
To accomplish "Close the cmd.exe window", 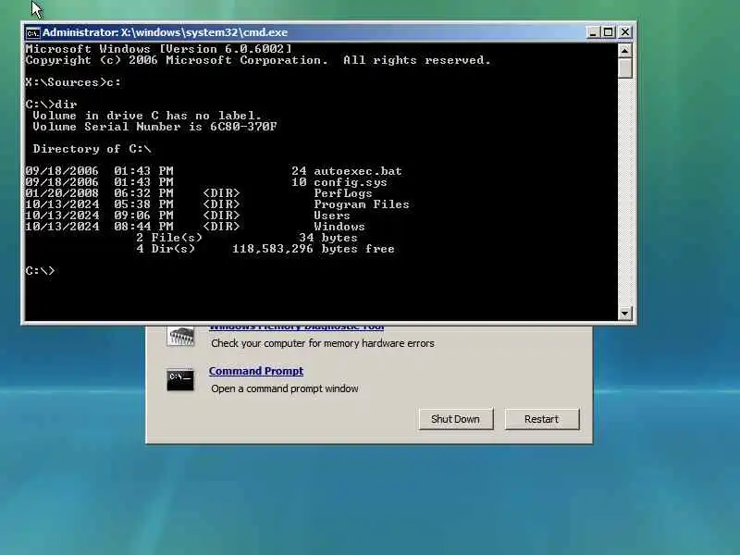I will coord(625,32).
